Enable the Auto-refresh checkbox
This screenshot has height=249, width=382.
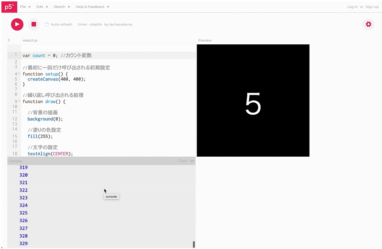click(47, 24)
